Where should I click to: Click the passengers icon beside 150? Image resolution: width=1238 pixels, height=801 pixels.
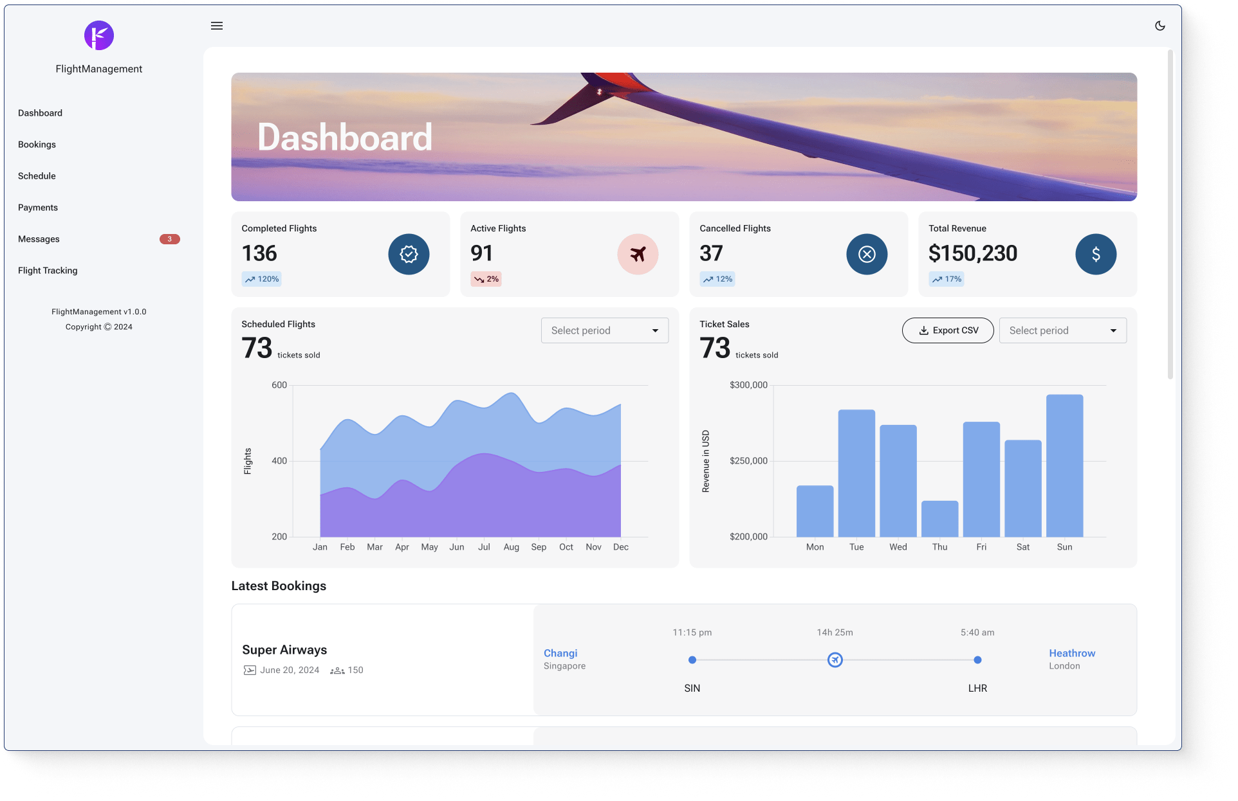(337, 670)
